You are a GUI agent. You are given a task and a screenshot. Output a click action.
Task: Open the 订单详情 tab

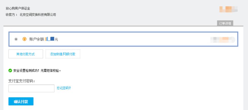coord(225,24)
